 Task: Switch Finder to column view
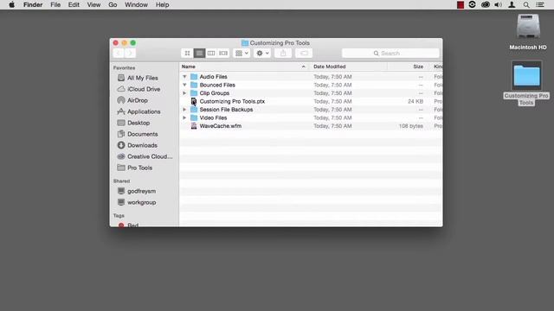click(x=211, y=54)
